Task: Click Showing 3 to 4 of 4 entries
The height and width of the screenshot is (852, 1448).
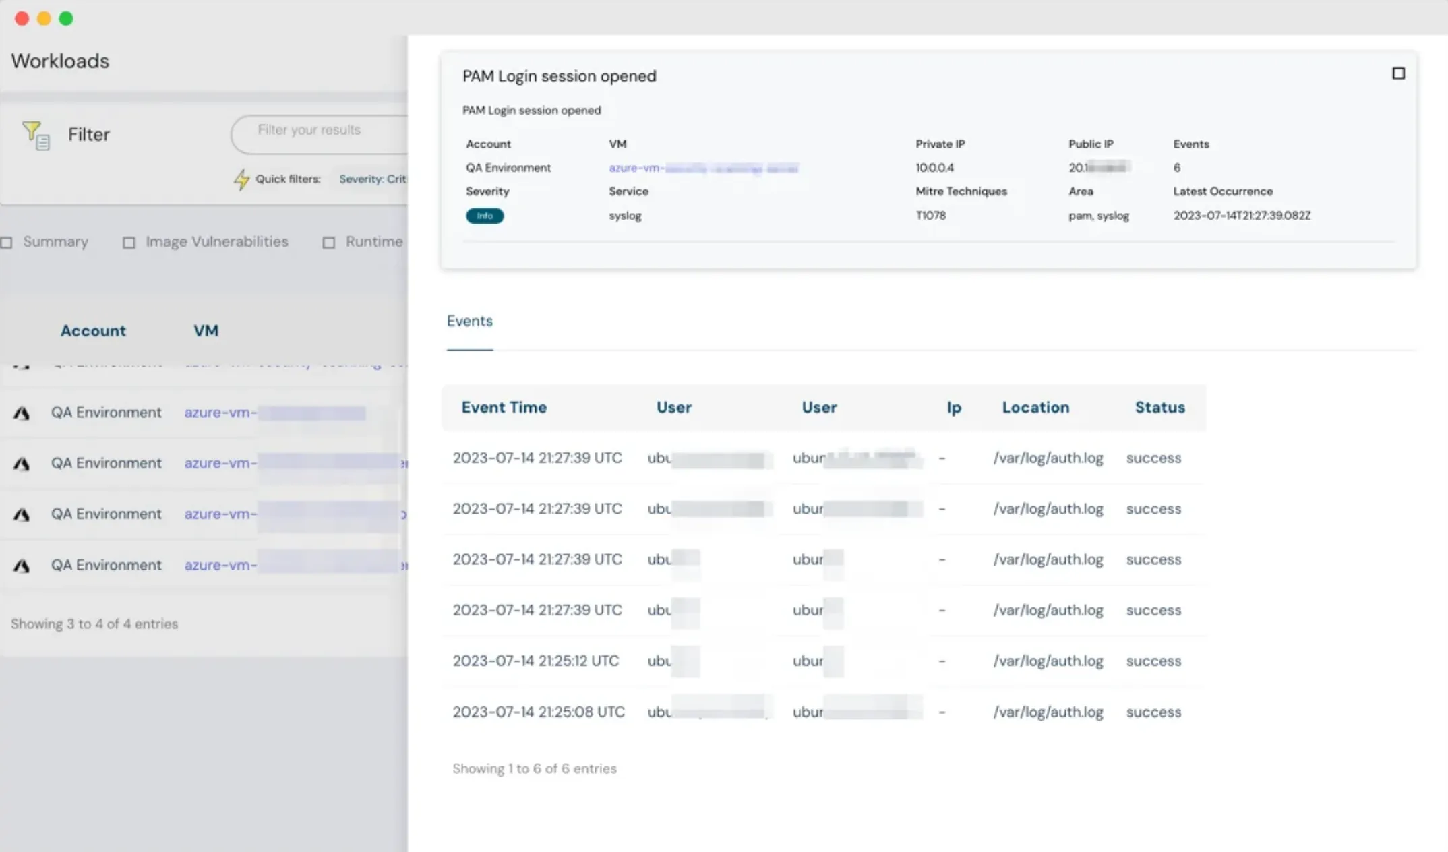Action: point(94,624)
